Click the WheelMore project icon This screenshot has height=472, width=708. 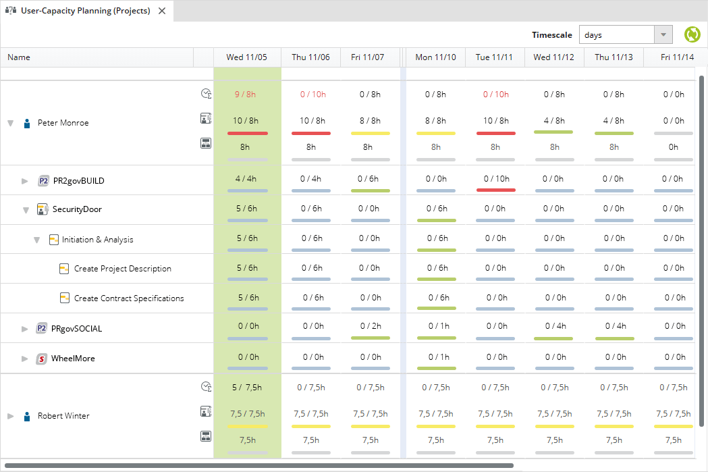41,359
